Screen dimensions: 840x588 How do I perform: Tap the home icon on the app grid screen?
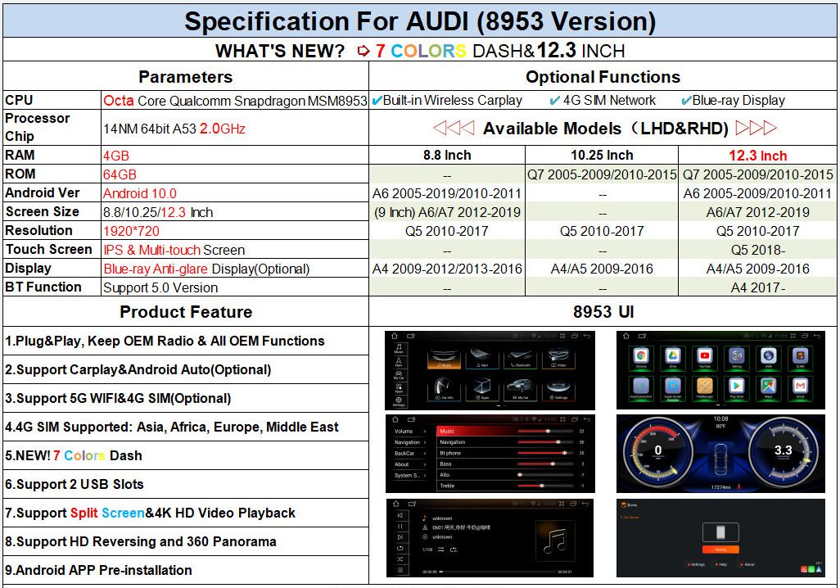pos(625,336)
